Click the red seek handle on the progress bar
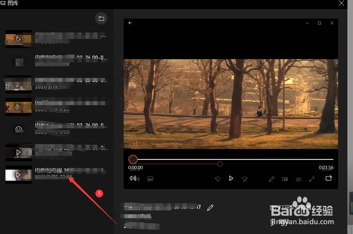 (x=133, y=159)
